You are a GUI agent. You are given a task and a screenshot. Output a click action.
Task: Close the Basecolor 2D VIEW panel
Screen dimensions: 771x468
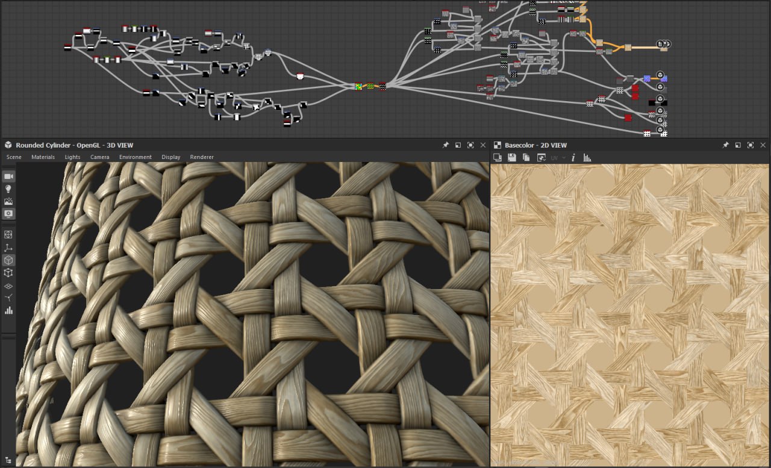tap(763, 145)
